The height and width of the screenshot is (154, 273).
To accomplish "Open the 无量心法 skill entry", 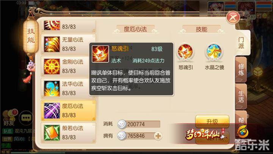I will point(68,44).
